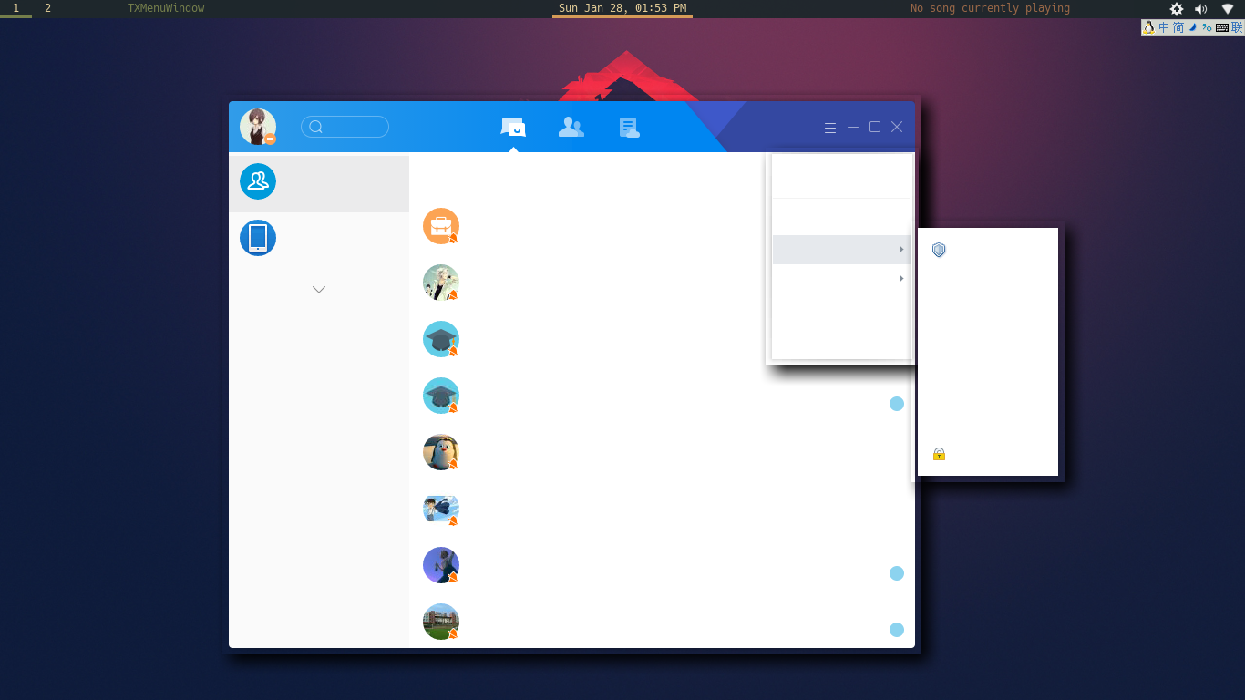Image resolution: width=1245 pixels, height=700 pixels.
Task: Click the orange status badge on profile avatar
Action: click(270, 139)
